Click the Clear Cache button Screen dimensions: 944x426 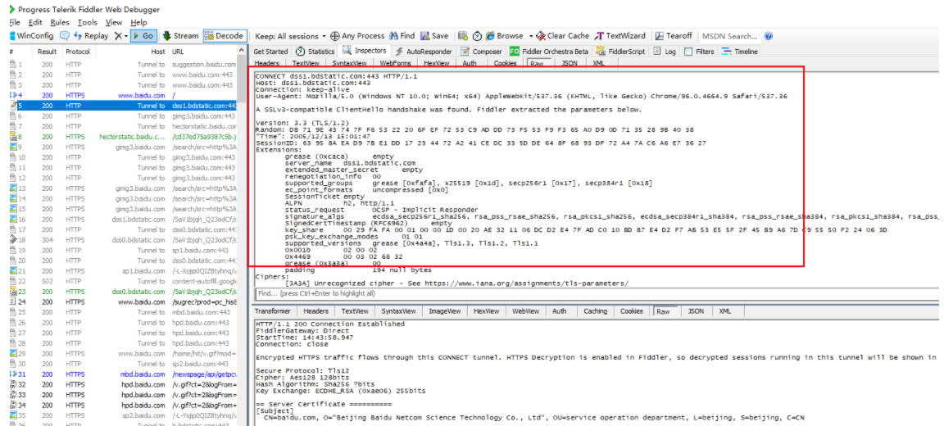click(x=563, y=36)
